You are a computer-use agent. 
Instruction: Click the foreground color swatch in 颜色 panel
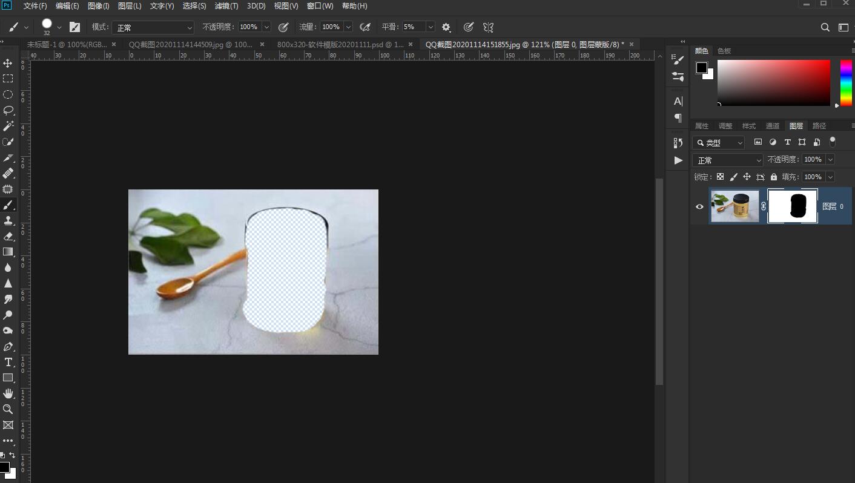tap(701, 68)
